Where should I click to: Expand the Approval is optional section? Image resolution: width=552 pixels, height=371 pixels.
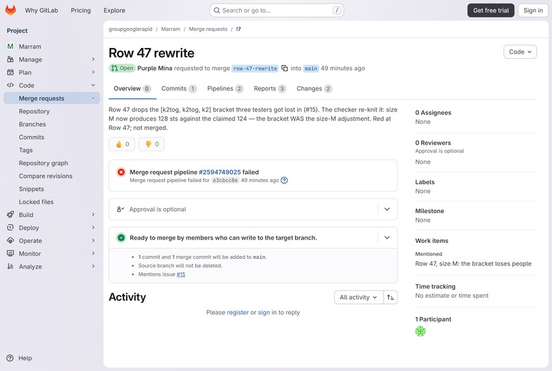pyautogui.click(x=387, y=209)
